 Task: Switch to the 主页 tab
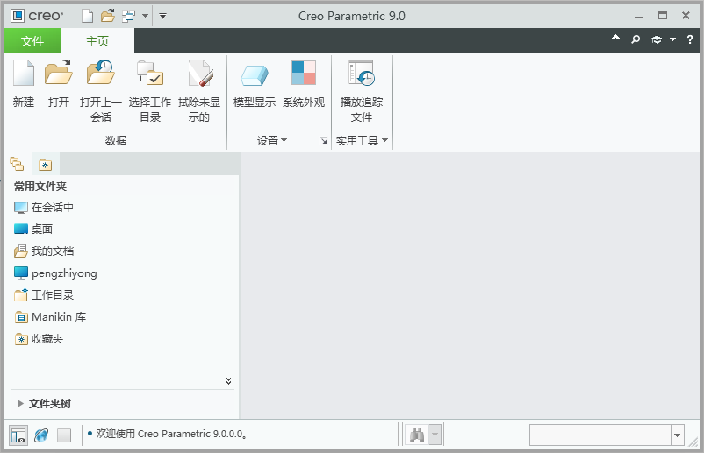point(97,41)
